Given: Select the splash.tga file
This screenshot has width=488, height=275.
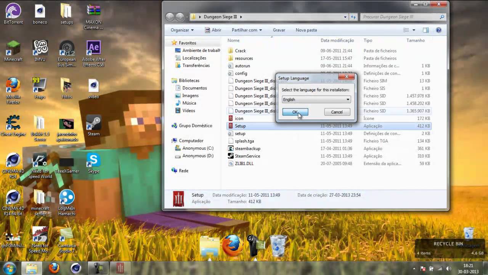Looking at the screenshot, I should [329, 141].
